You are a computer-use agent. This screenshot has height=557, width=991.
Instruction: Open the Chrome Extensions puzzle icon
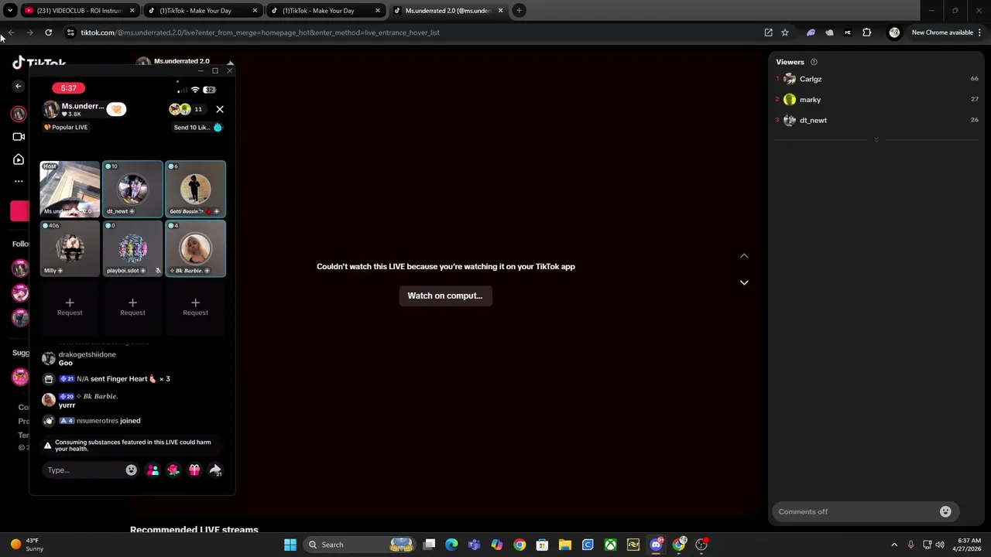pyautogui.click(x=867, y=32)
